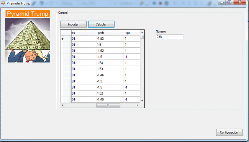Click the grid's vertical scroll up arrow

[x=142, y=32]
